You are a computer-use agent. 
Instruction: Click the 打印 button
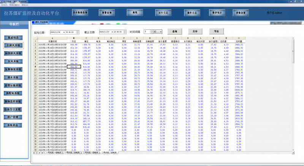(195, 31)
